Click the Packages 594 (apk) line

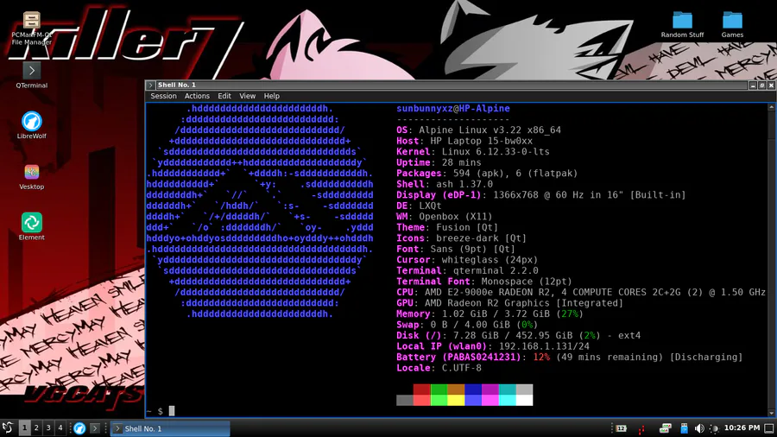[x=487, y=174]
